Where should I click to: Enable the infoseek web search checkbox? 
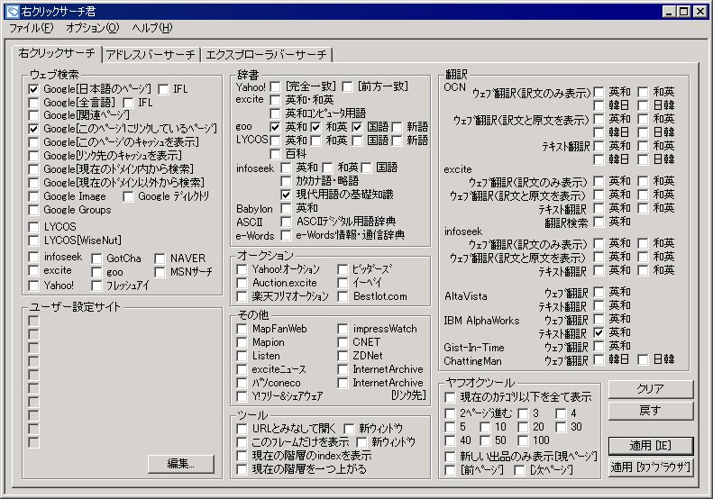(33, 258)
